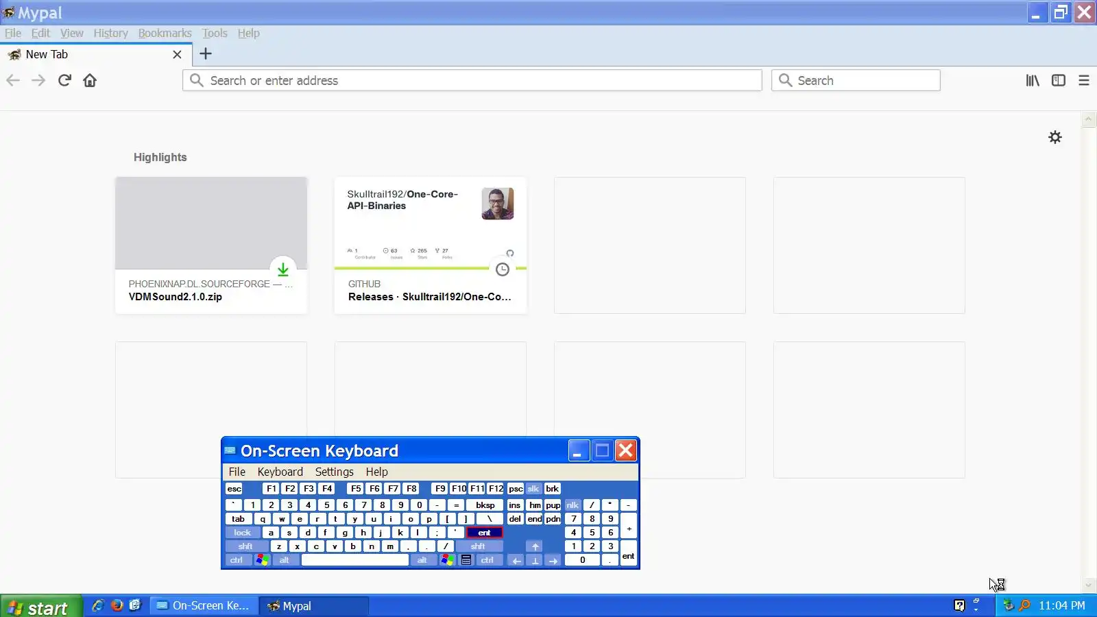Viewport: 1097px width, 617px height.
Task: Click the space bar on the On-Screen Keyboard
Action: coord(355,560)
